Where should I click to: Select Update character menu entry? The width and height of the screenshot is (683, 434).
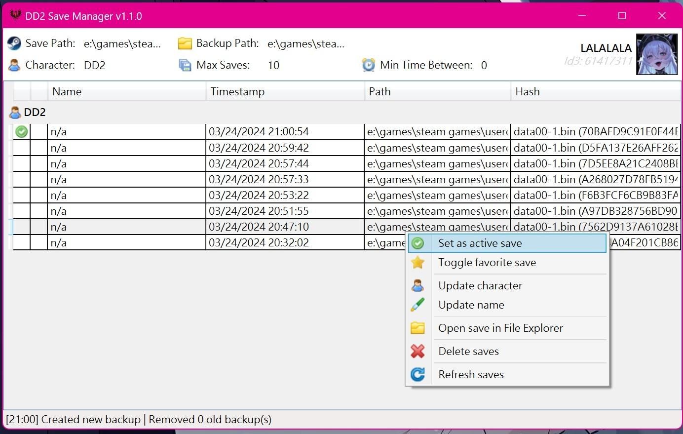480,286
